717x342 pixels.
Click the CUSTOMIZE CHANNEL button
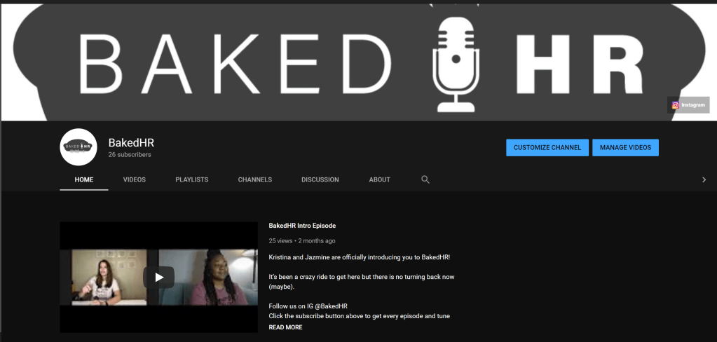[x=547, y=148]
